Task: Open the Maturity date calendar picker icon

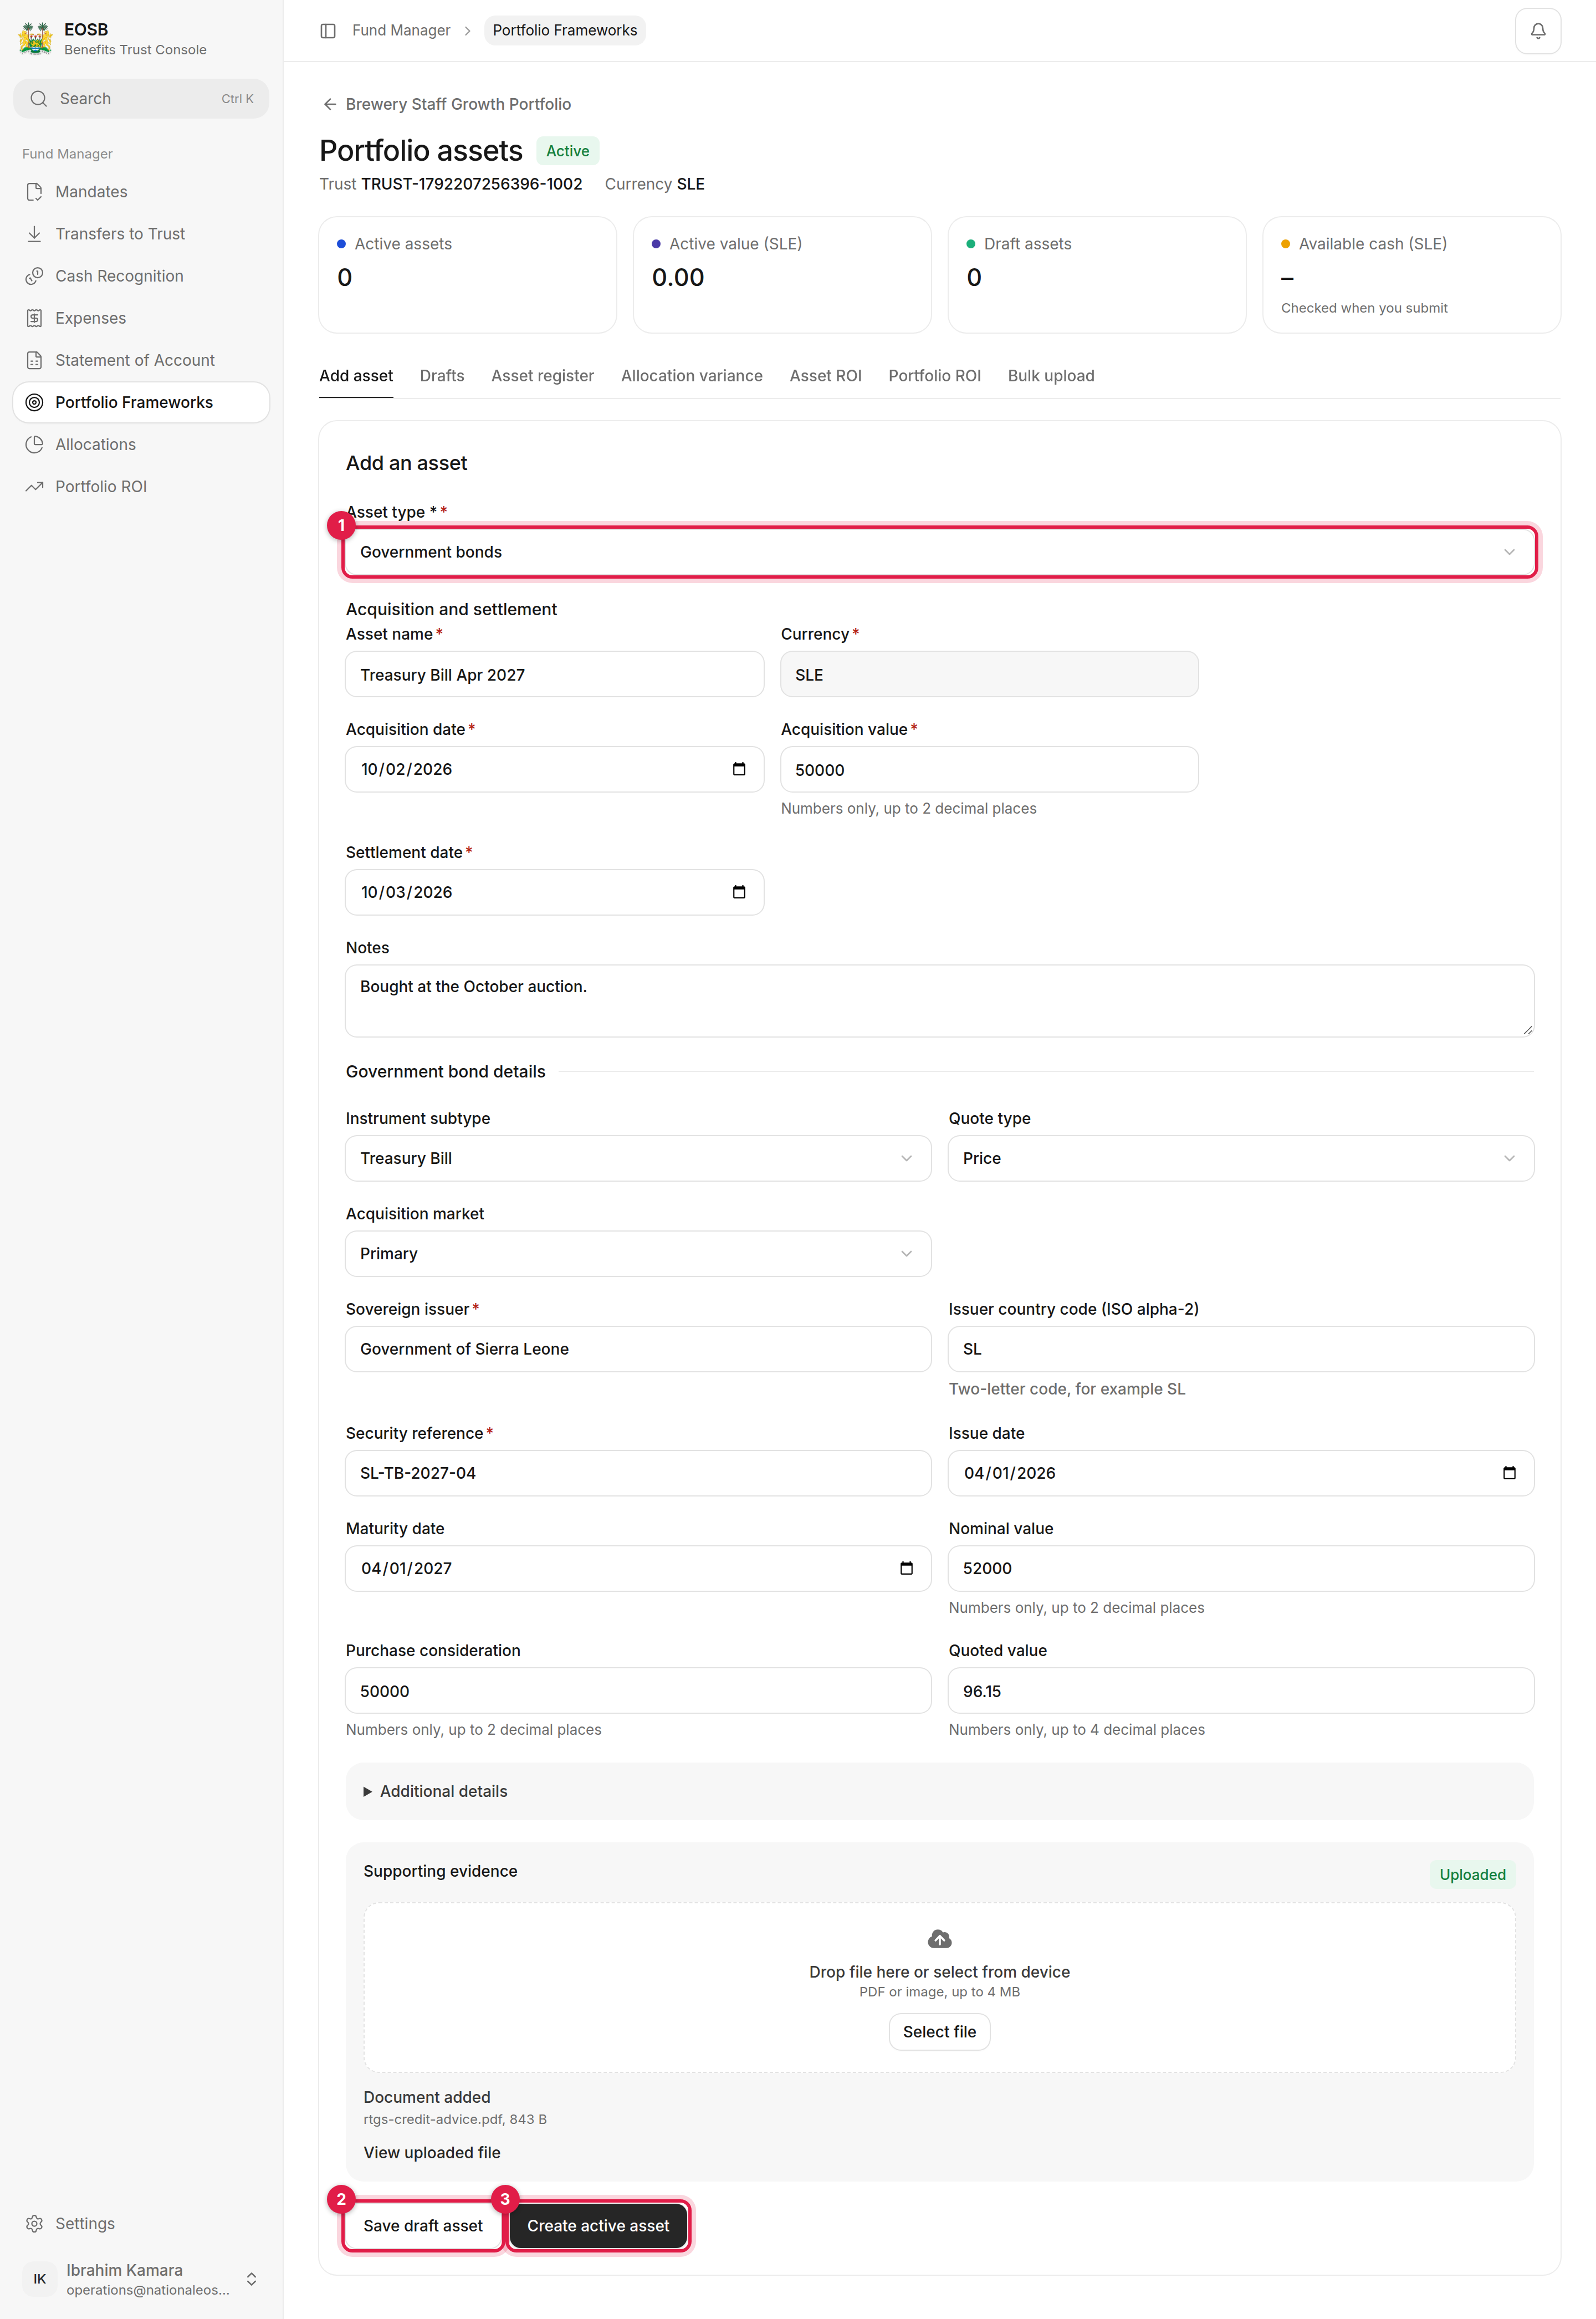Action: (906, 1568)
